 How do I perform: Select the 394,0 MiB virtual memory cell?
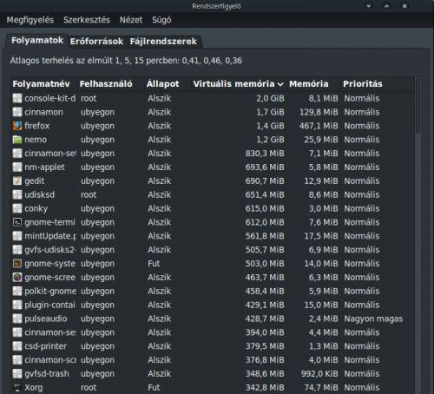click(265, 332)
